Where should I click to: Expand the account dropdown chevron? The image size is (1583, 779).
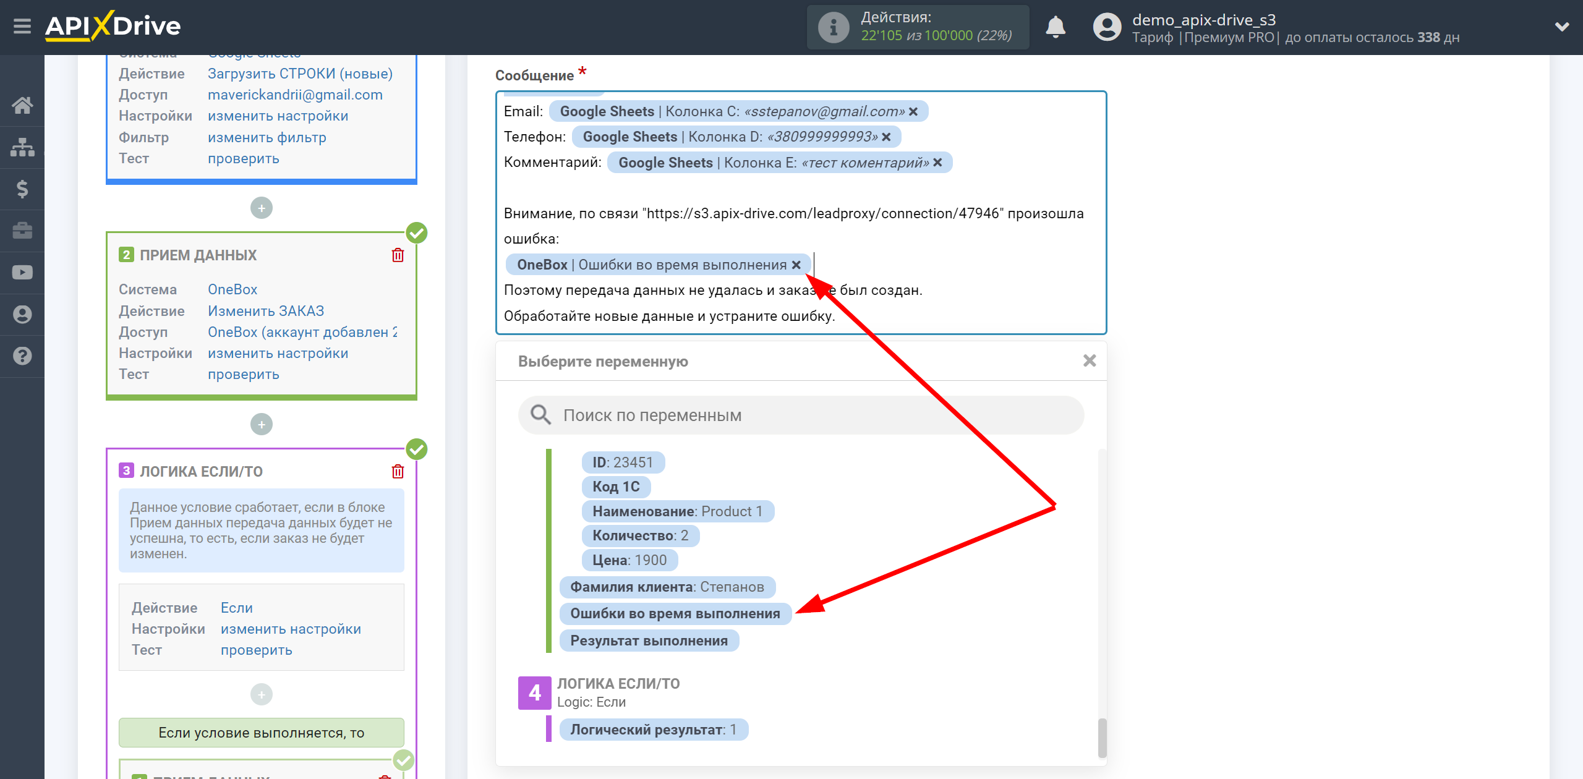(x=1562, y=27)
